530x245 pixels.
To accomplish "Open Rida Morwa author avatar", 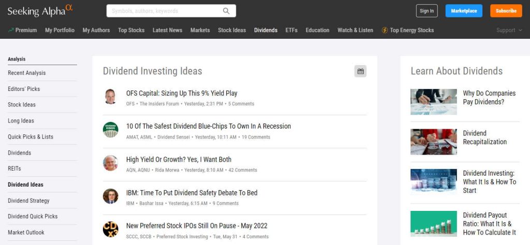I will pyautogui.click(x=110, y=163).
